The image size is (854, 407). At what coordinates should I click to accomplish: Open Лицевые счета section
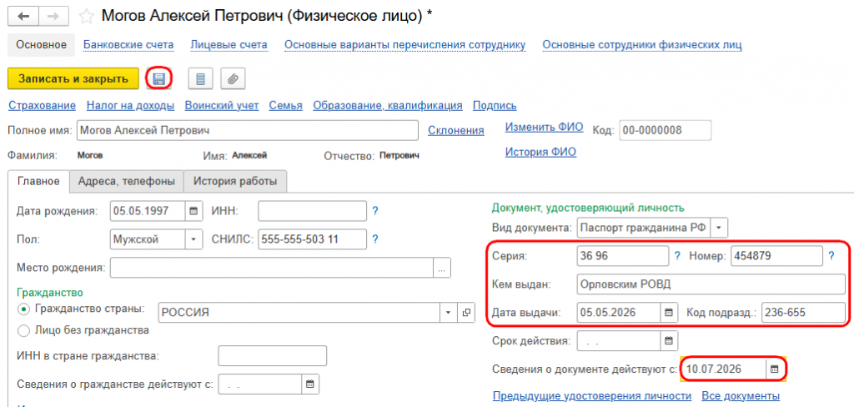[x=229, y=45]
